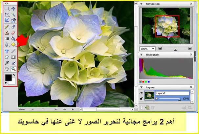Delete layer with the trash icon
Image resolution: width=199 pixels, height=134 pixels.
(153, 107)
